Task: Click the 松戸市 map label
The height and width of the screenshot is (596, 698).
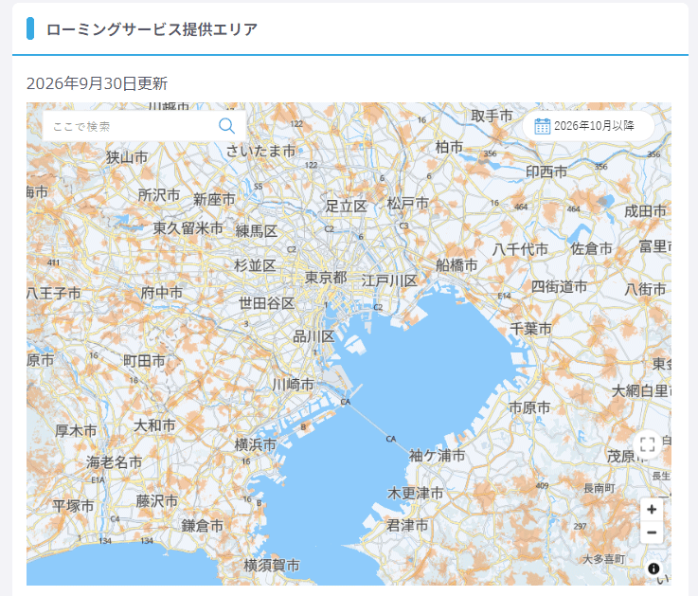Action: tap(408, 204)
